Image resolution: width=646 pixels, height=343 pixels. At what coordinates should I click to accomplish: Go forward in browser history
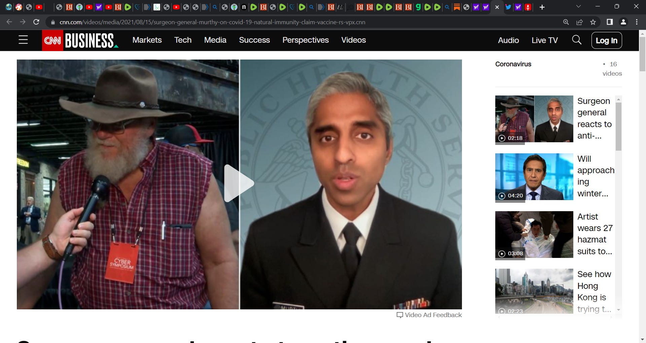pyautogui.click(x=23, y=22)
